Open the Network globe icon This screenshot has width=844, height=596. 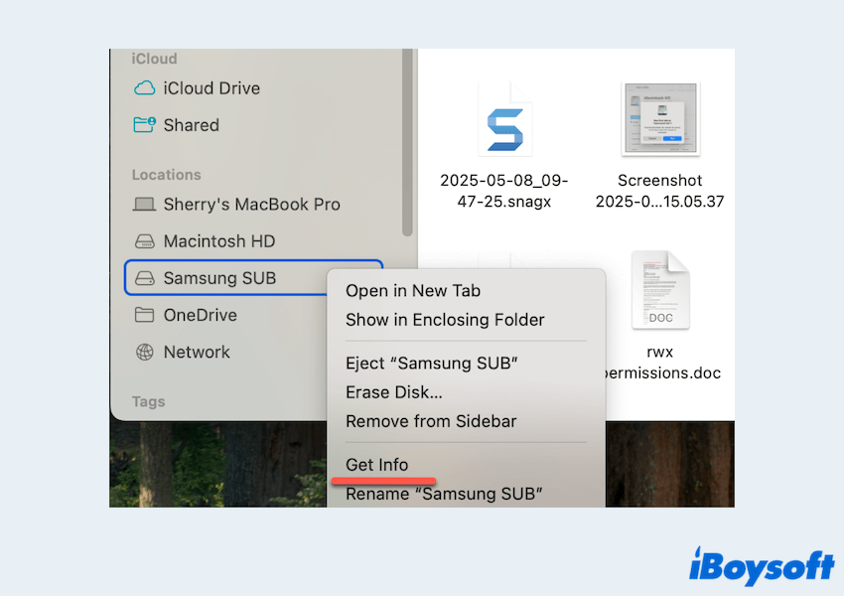click(145, 352)
